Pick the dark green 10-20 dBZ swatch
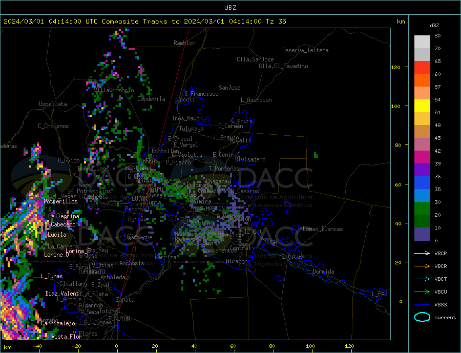461x353 pixels. point(422,221)
